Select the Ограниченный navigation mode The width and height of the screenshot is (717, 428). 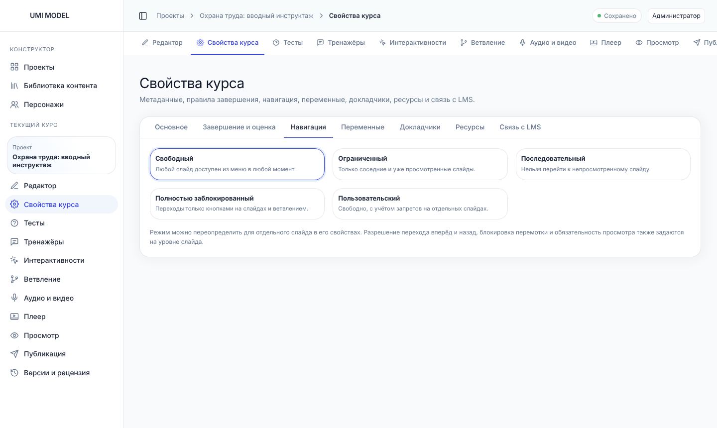click(420, 164)
